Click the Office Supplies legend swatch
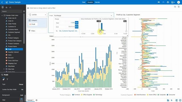 (82, 95)
